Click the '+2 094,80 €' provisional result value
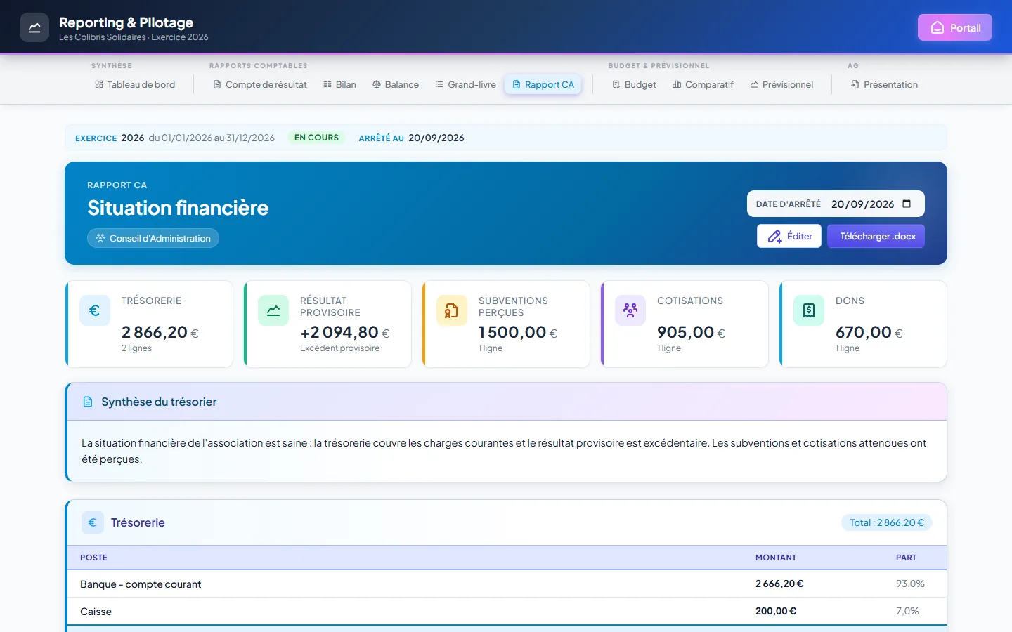The image size is (1012, 632). [x=345, y=332]
